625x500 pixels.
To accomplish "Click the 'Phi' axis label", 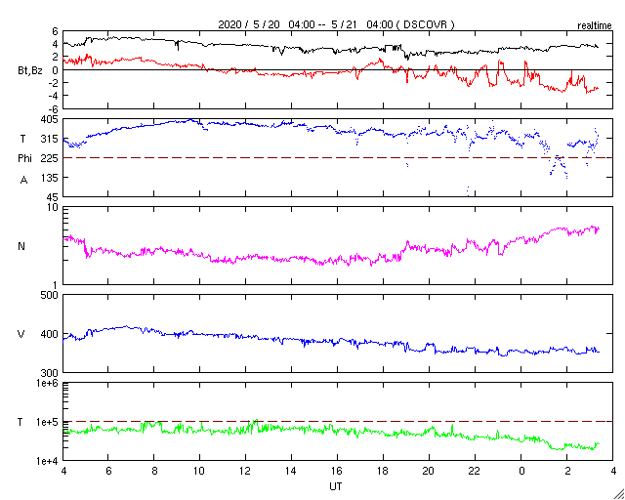I will tap(24, 158).
